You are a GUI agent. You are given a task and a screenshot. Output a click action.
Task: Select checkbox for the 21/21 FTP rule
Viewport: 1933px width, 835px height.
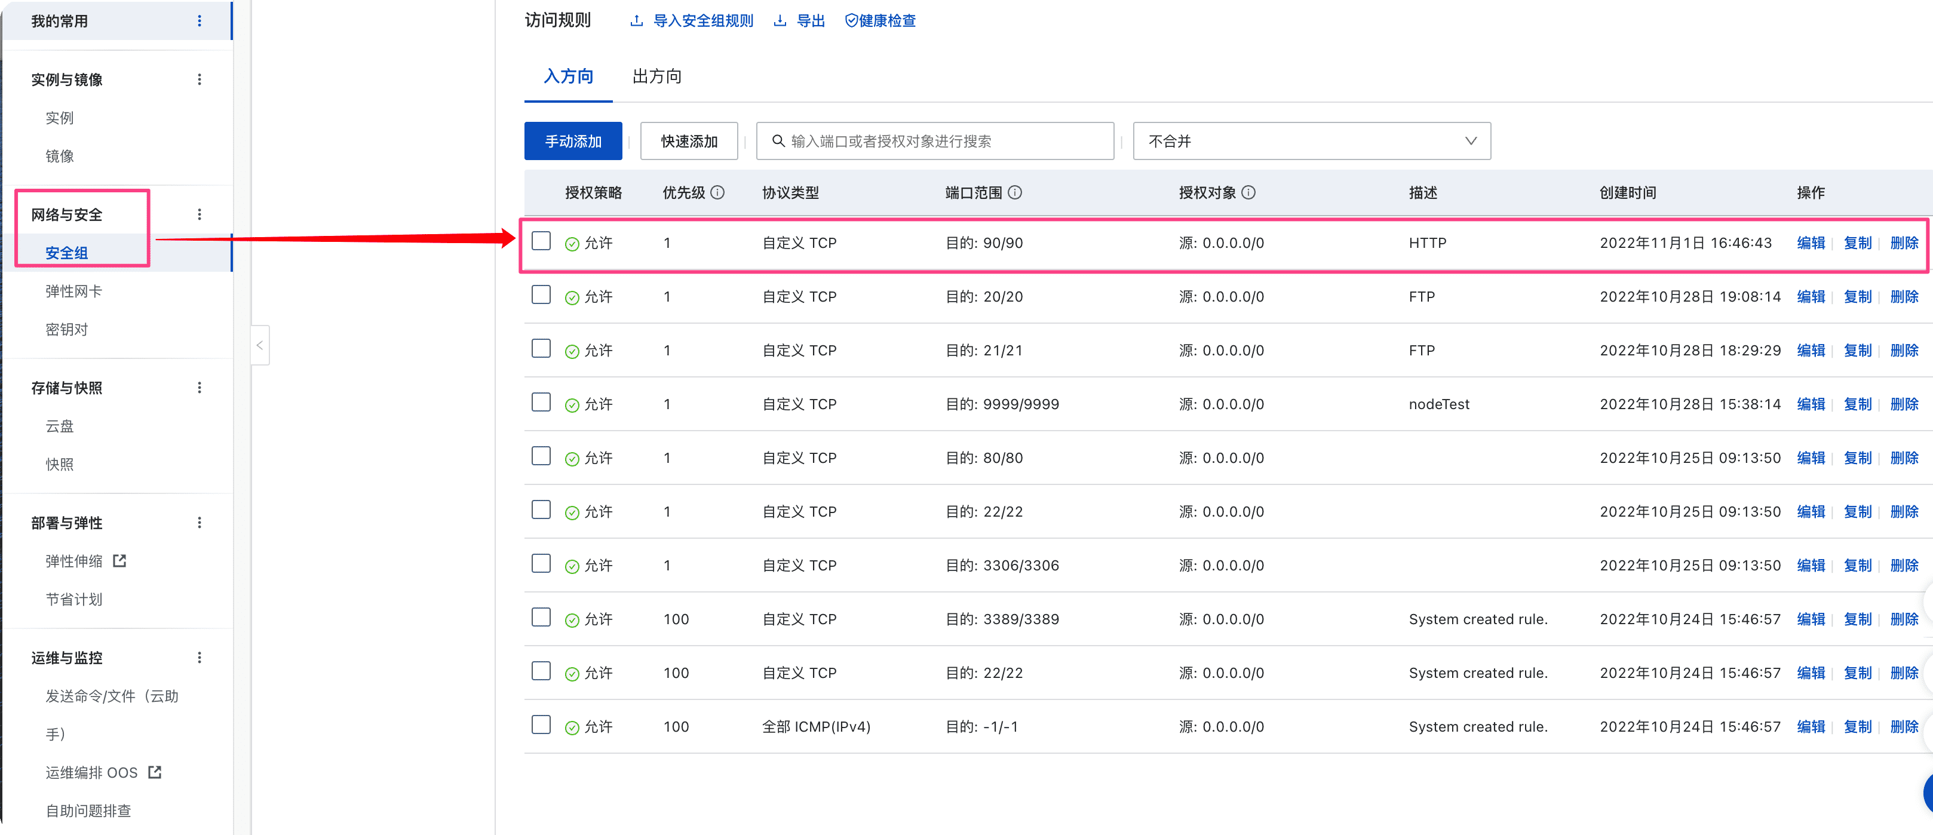click(x=541, y=349)
